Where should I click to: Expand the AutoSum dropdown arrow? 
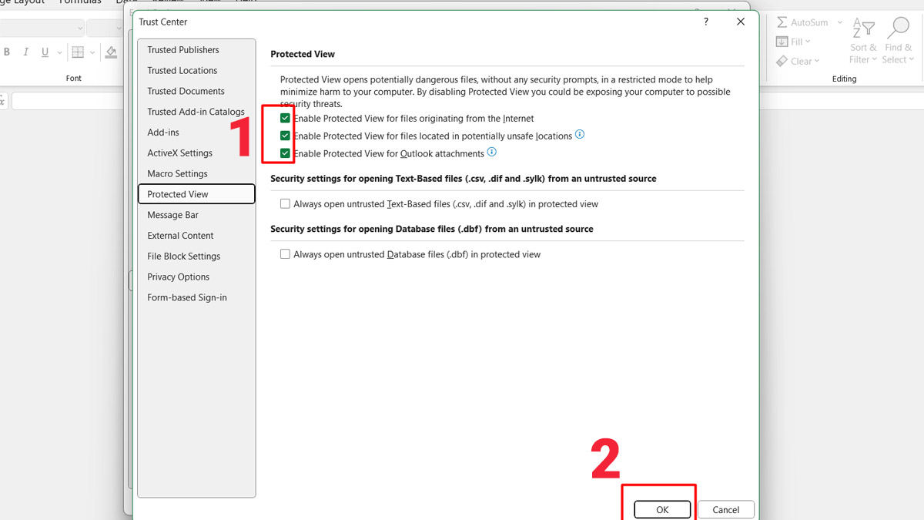(839, 23)
